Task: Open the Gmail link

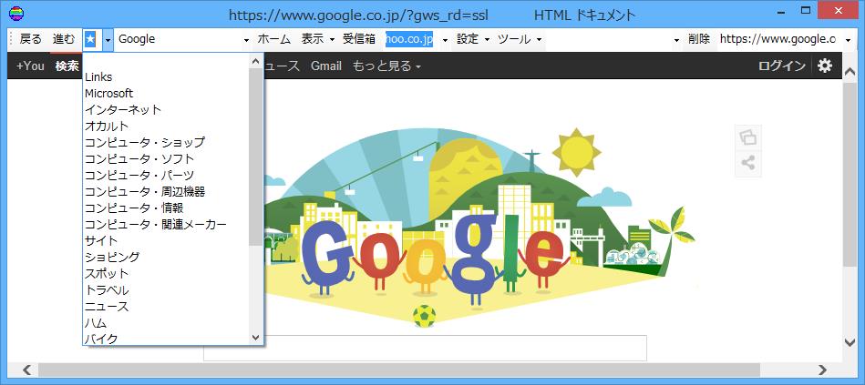Action: click(326, 66)
